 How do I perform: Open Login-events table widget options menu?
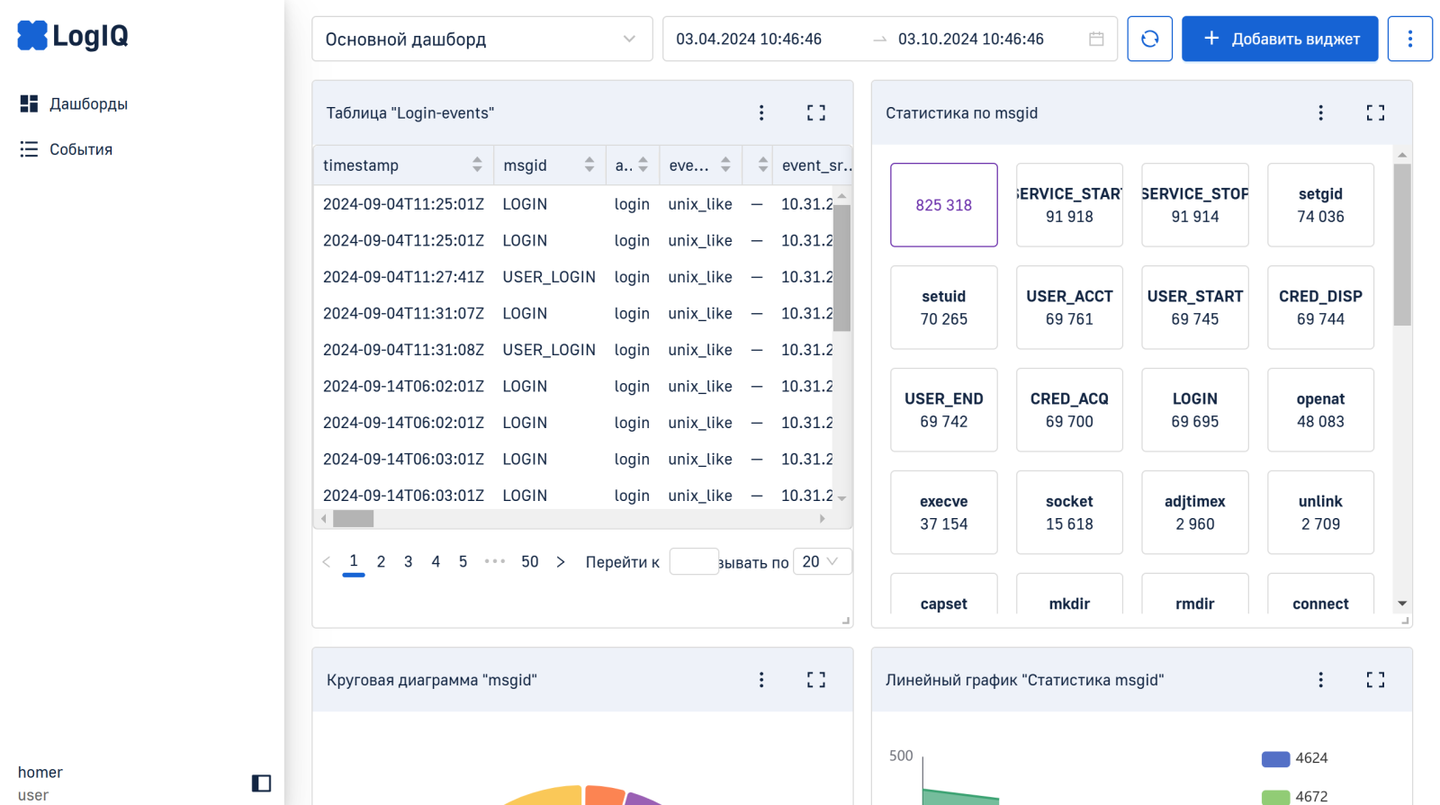(x=761, y=112)
